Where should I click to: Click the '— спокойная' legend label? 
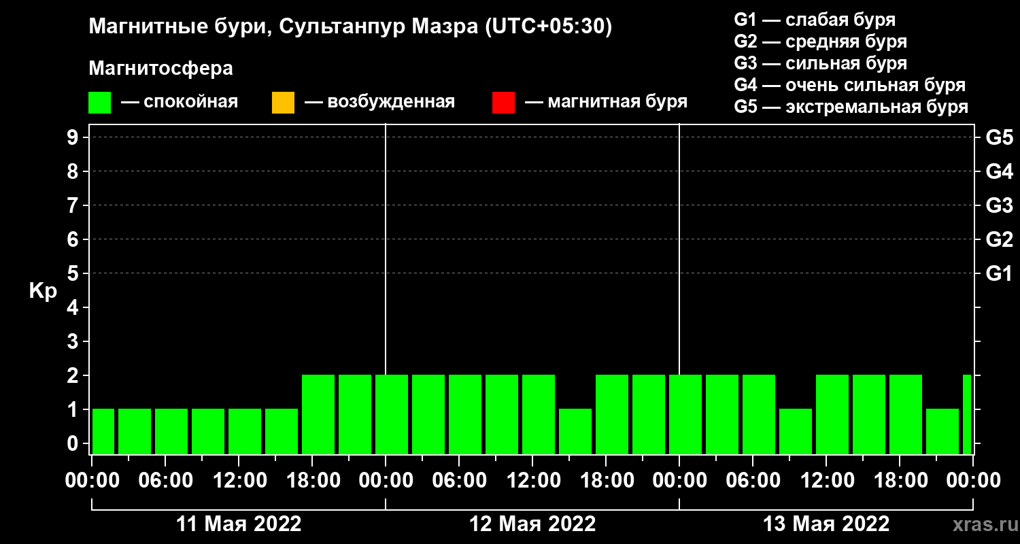coord(180,103)
